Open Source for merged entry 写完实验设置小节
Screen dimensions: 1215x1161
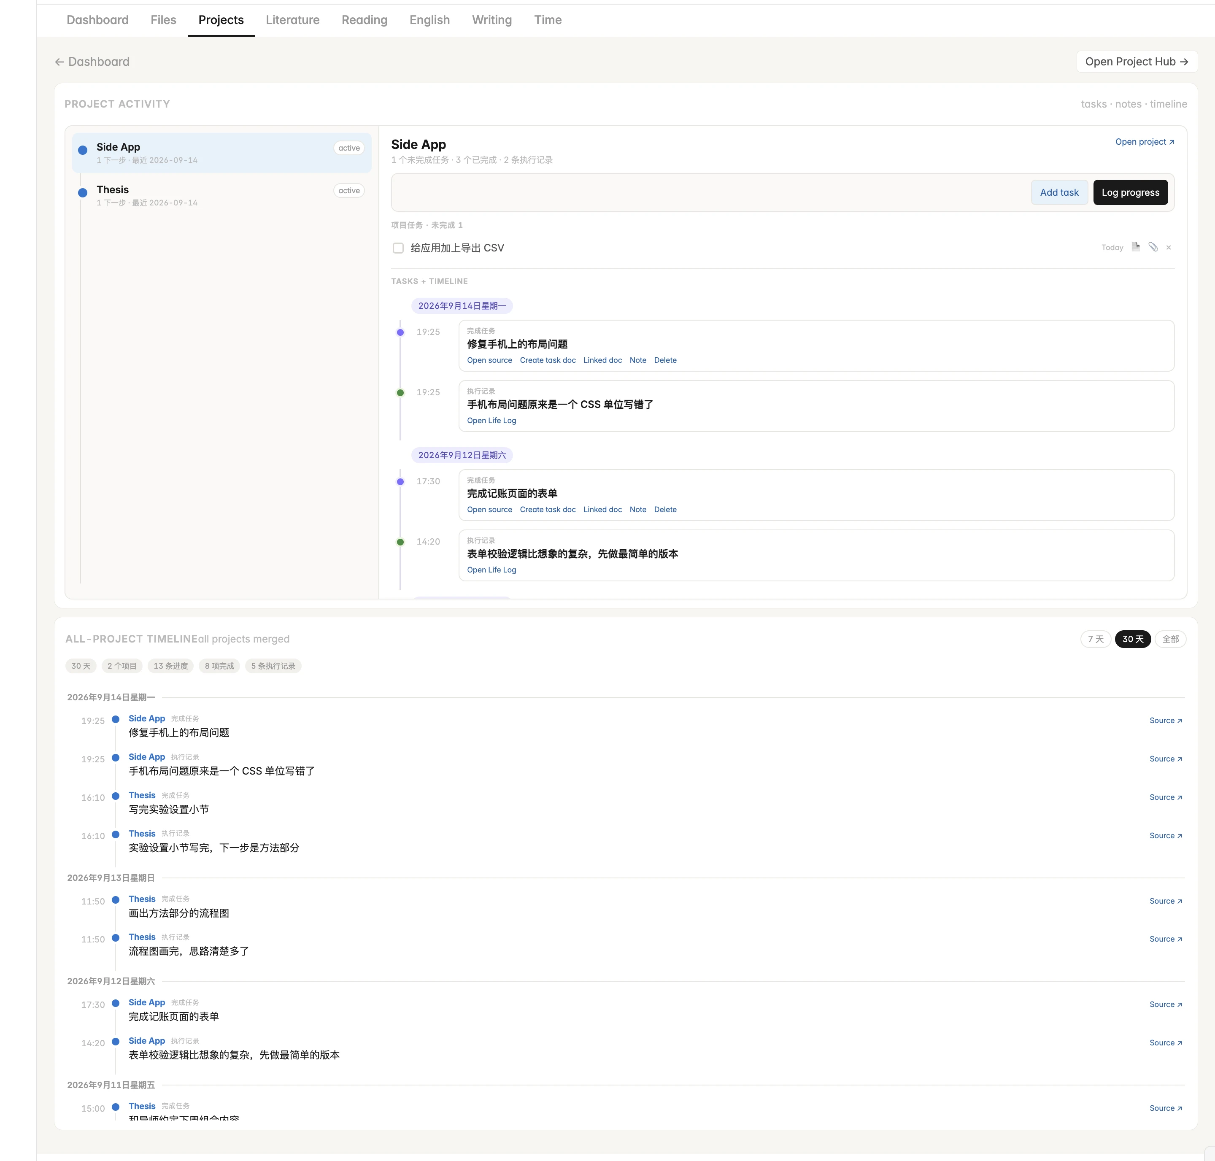1166,797
